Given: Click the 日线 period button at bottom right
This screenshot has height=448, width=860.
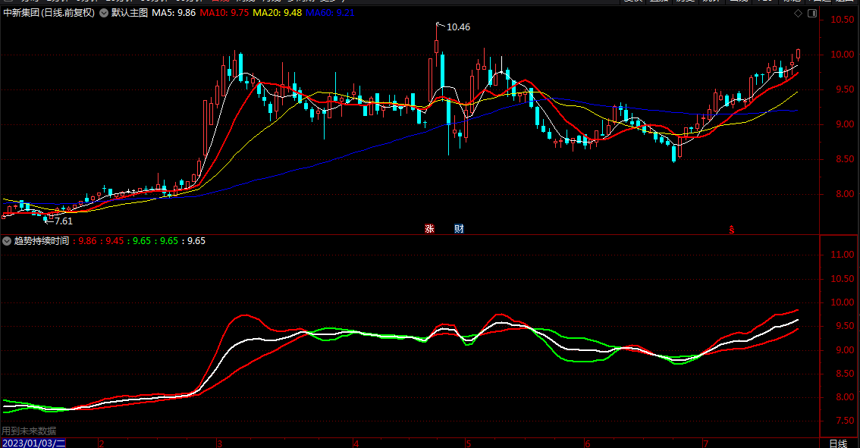Looking at the screenshot, I should click(838, 443).
